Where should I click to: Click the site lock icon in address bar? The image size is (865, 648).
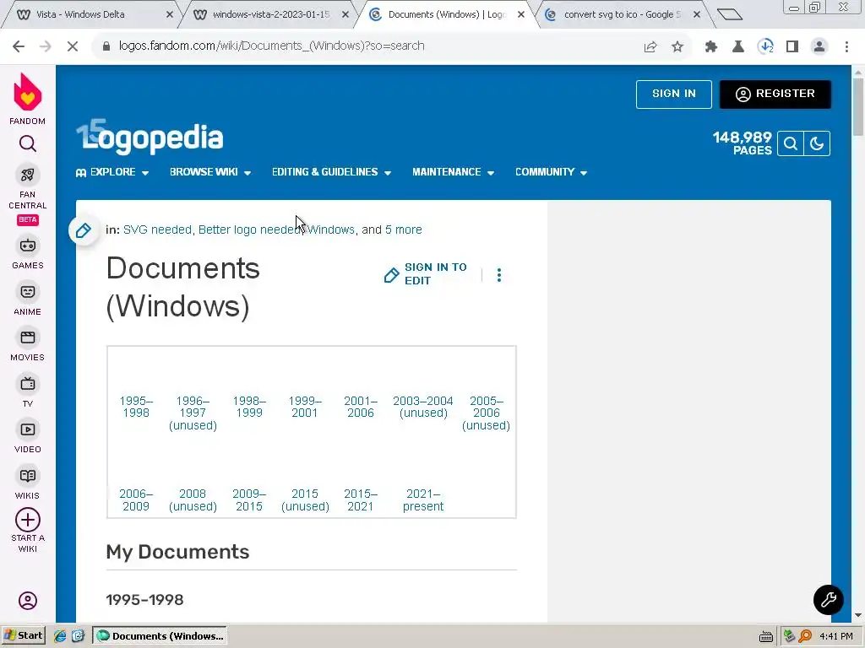106,46
